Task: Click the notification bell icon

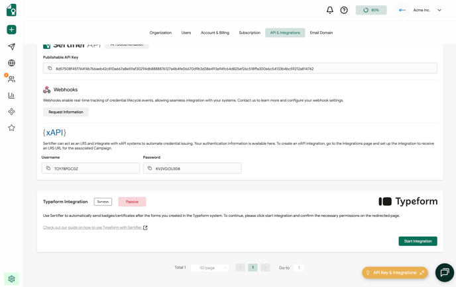Action: 329,10
